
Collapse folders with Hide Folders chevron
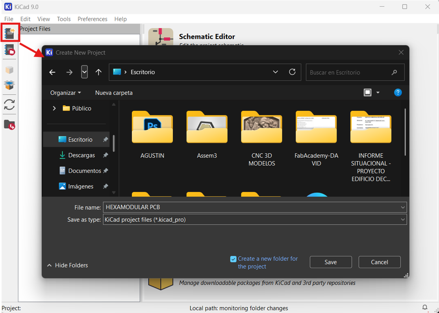50,265
